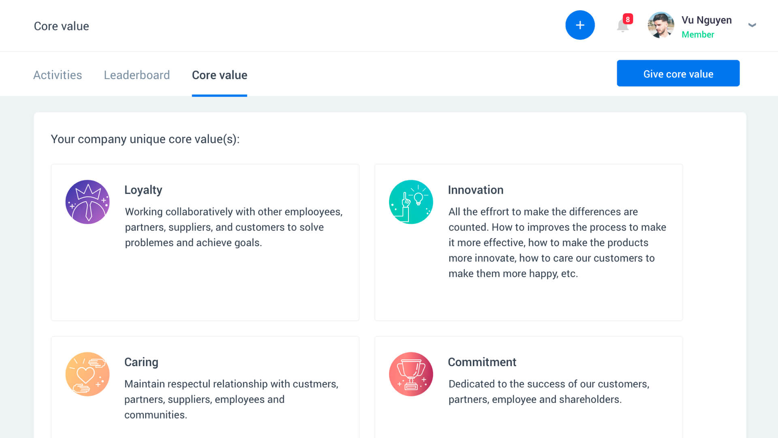The height and width of the screenshot is (438, 778).
Task: Open the notifications bell icon
Action: coord(622,26)
